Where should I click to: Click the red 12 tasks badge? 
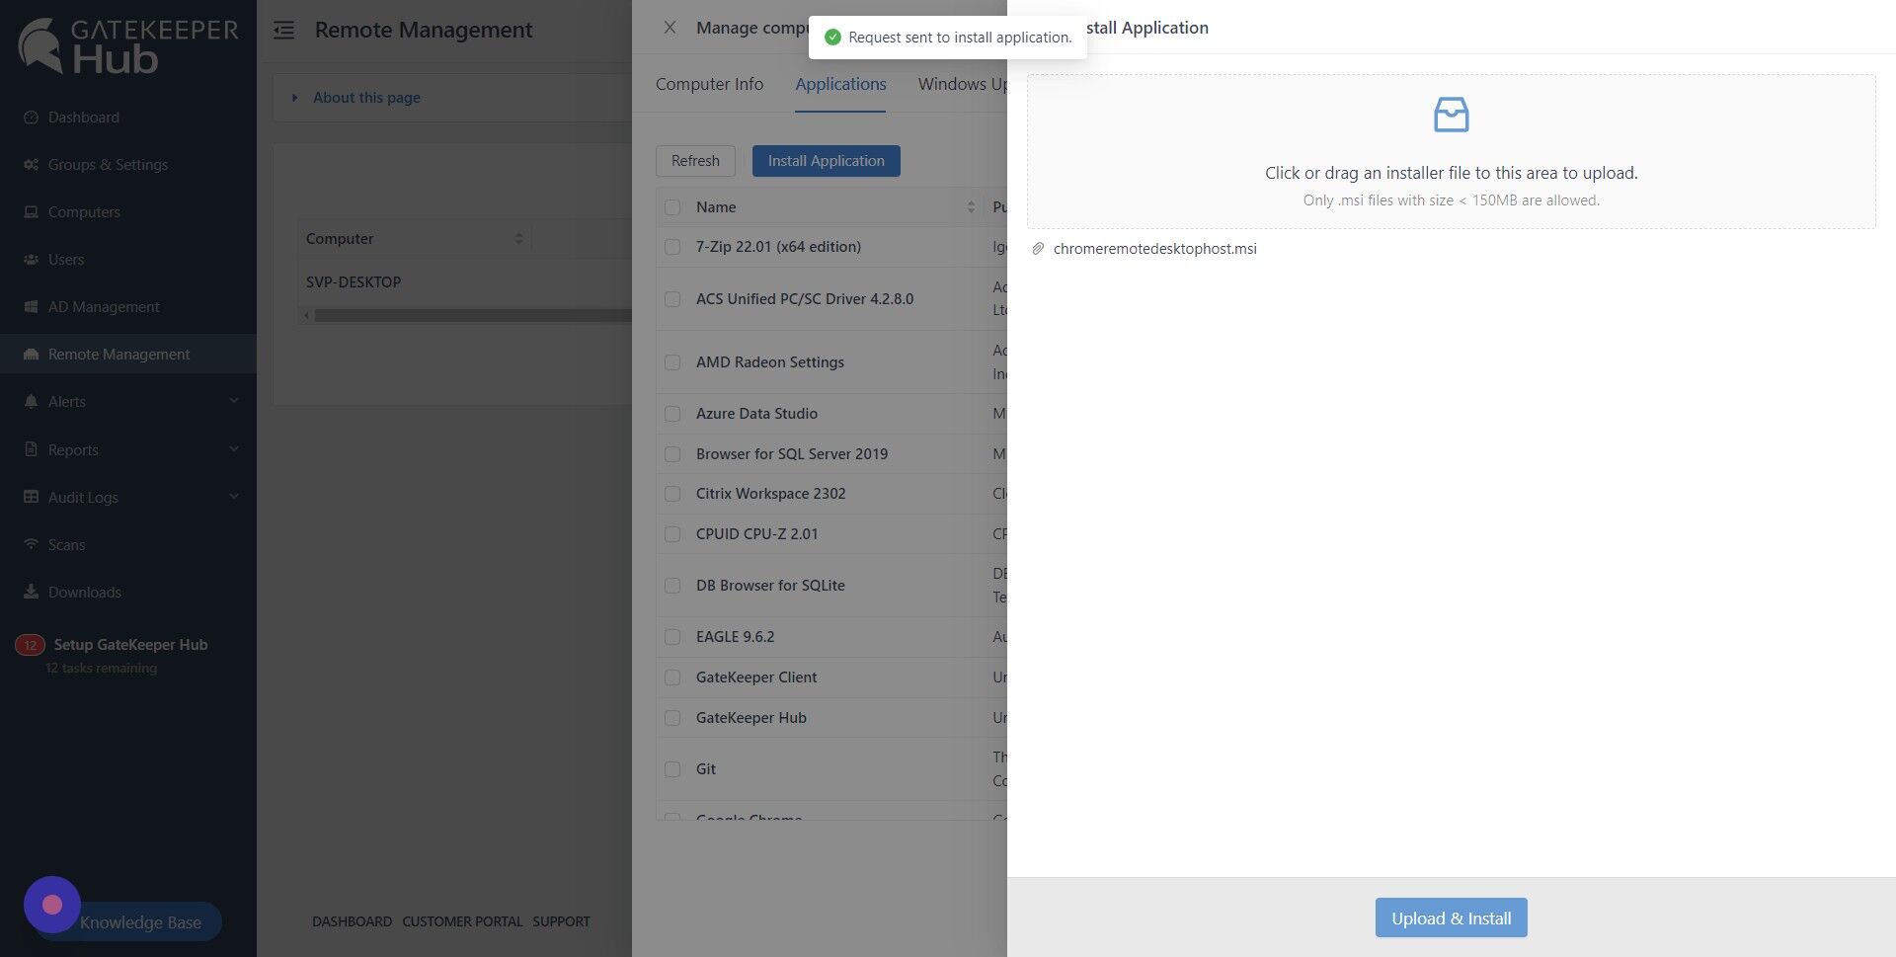tap(30, 645)
